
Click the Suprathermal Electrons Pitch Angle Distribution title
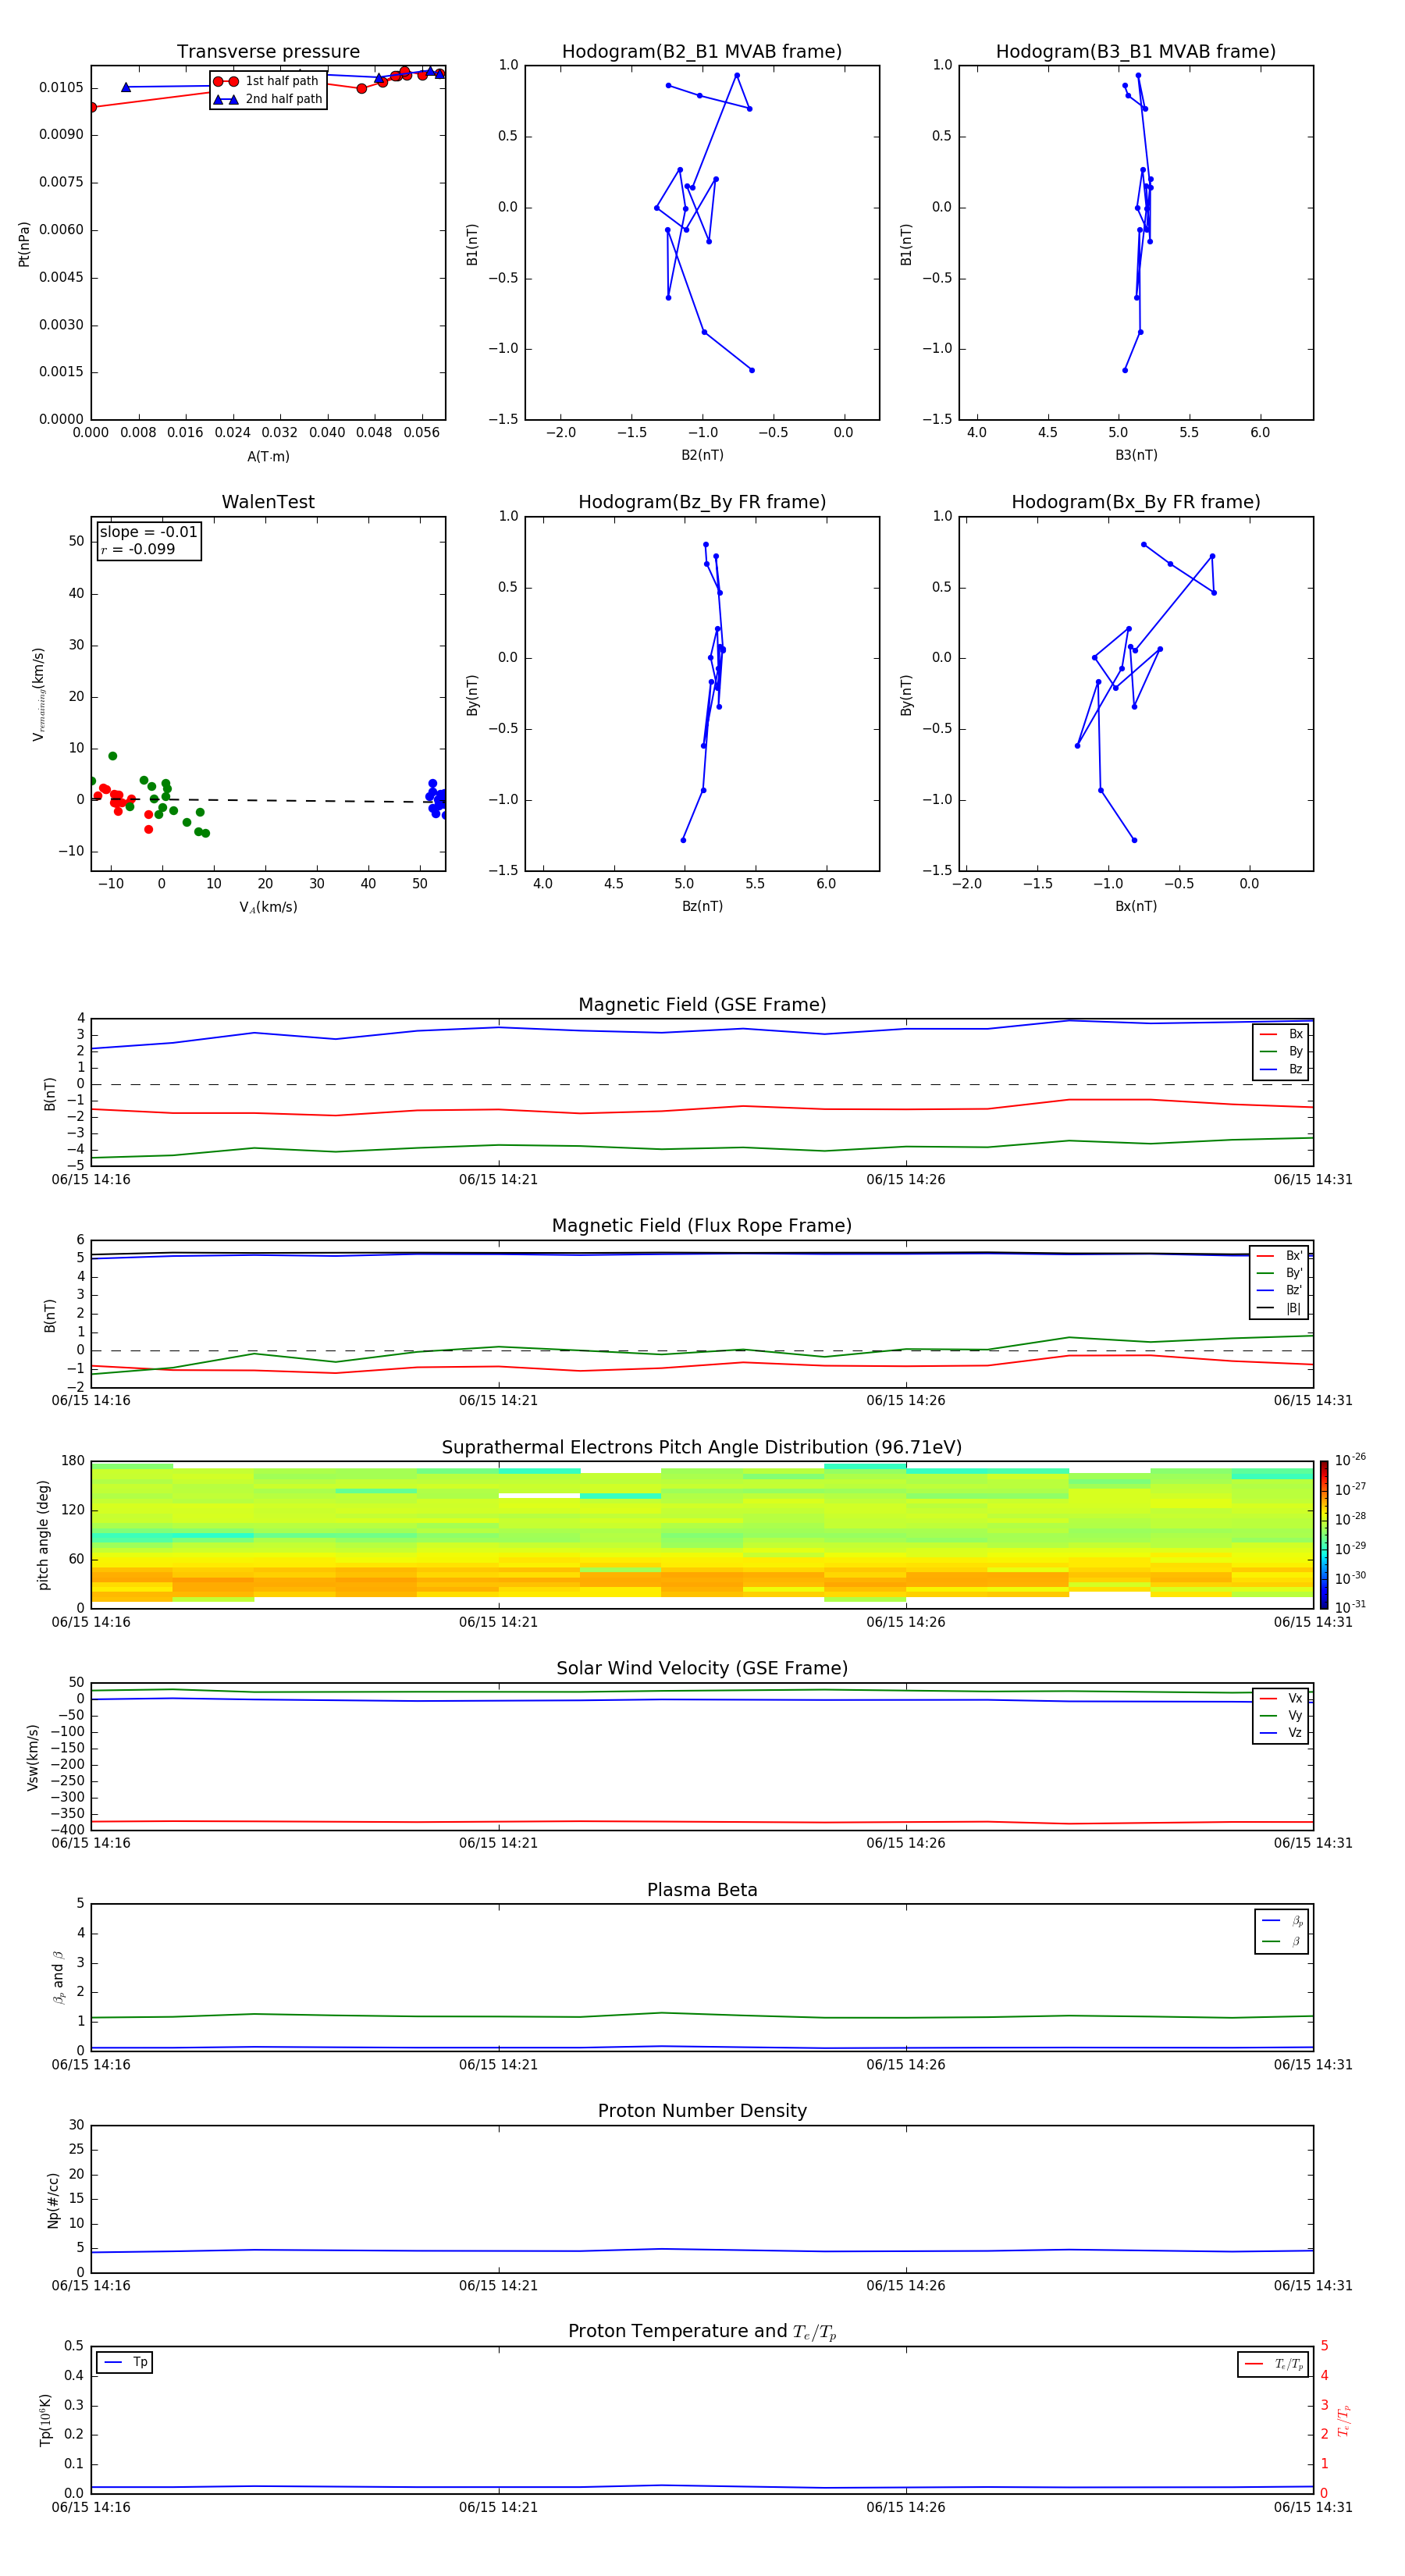[702, 1448]
